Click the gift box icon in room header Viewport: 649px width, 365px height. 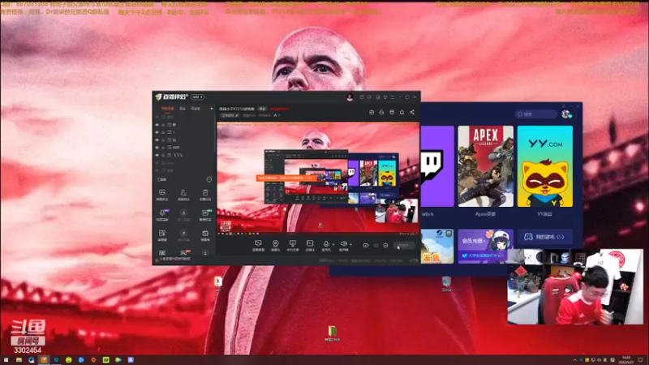pyautogui.click(x=372, y=112)
